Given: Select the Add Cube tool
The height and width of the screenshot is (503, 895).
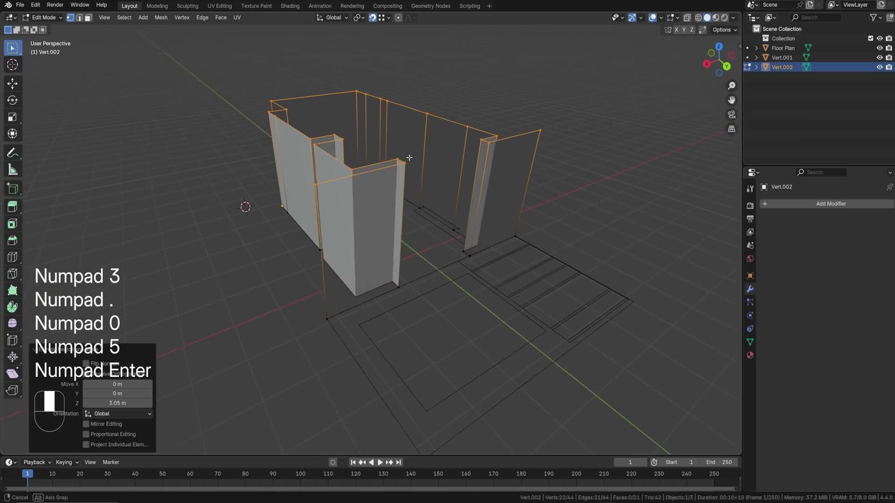Looking at the screenshot, I should pos(13,189).
